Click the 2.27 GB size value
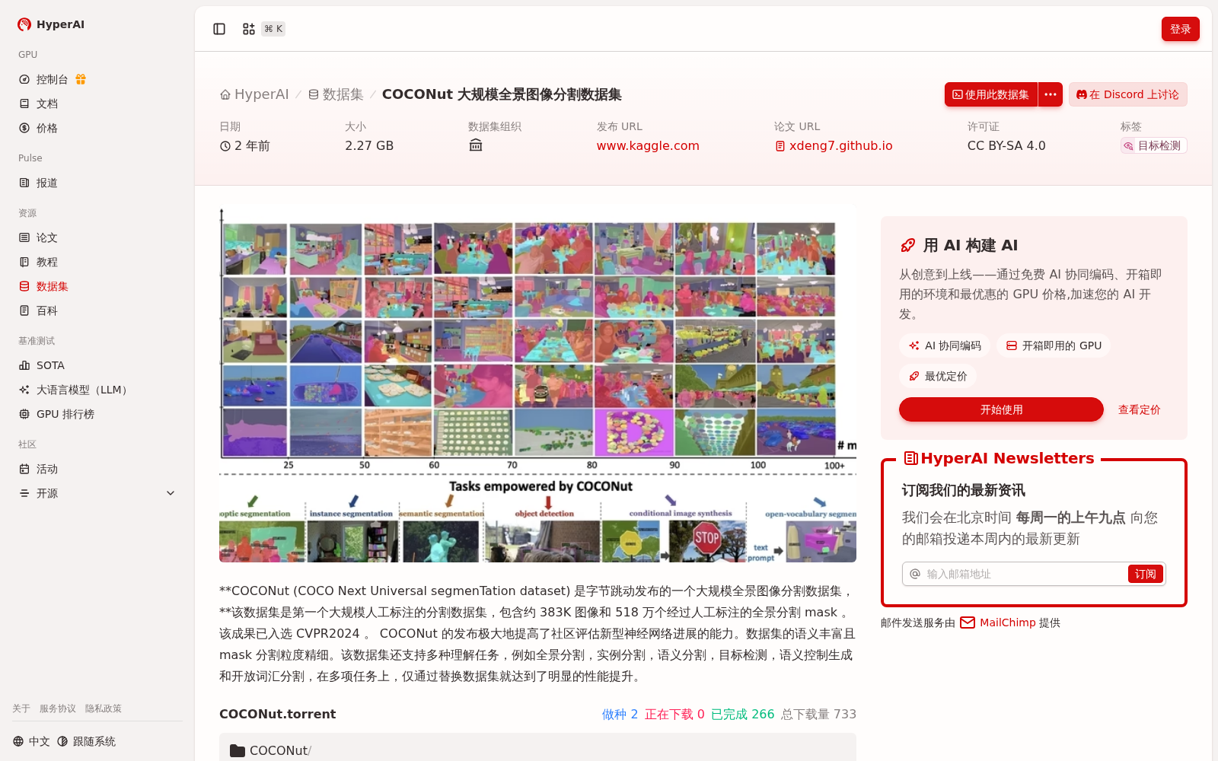Image resolution: width=1218 pixels, height=761 pixels. [369, 145]
